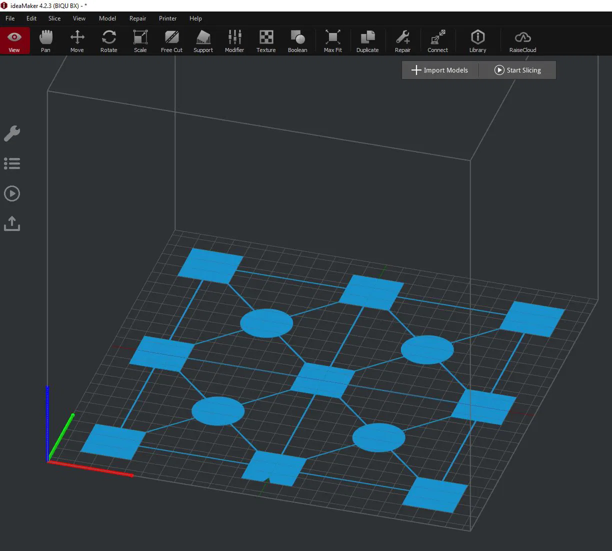Viewport: 612px width, 551px height.
Task: Open the Printer menu
Action: (x=167, y=18)
